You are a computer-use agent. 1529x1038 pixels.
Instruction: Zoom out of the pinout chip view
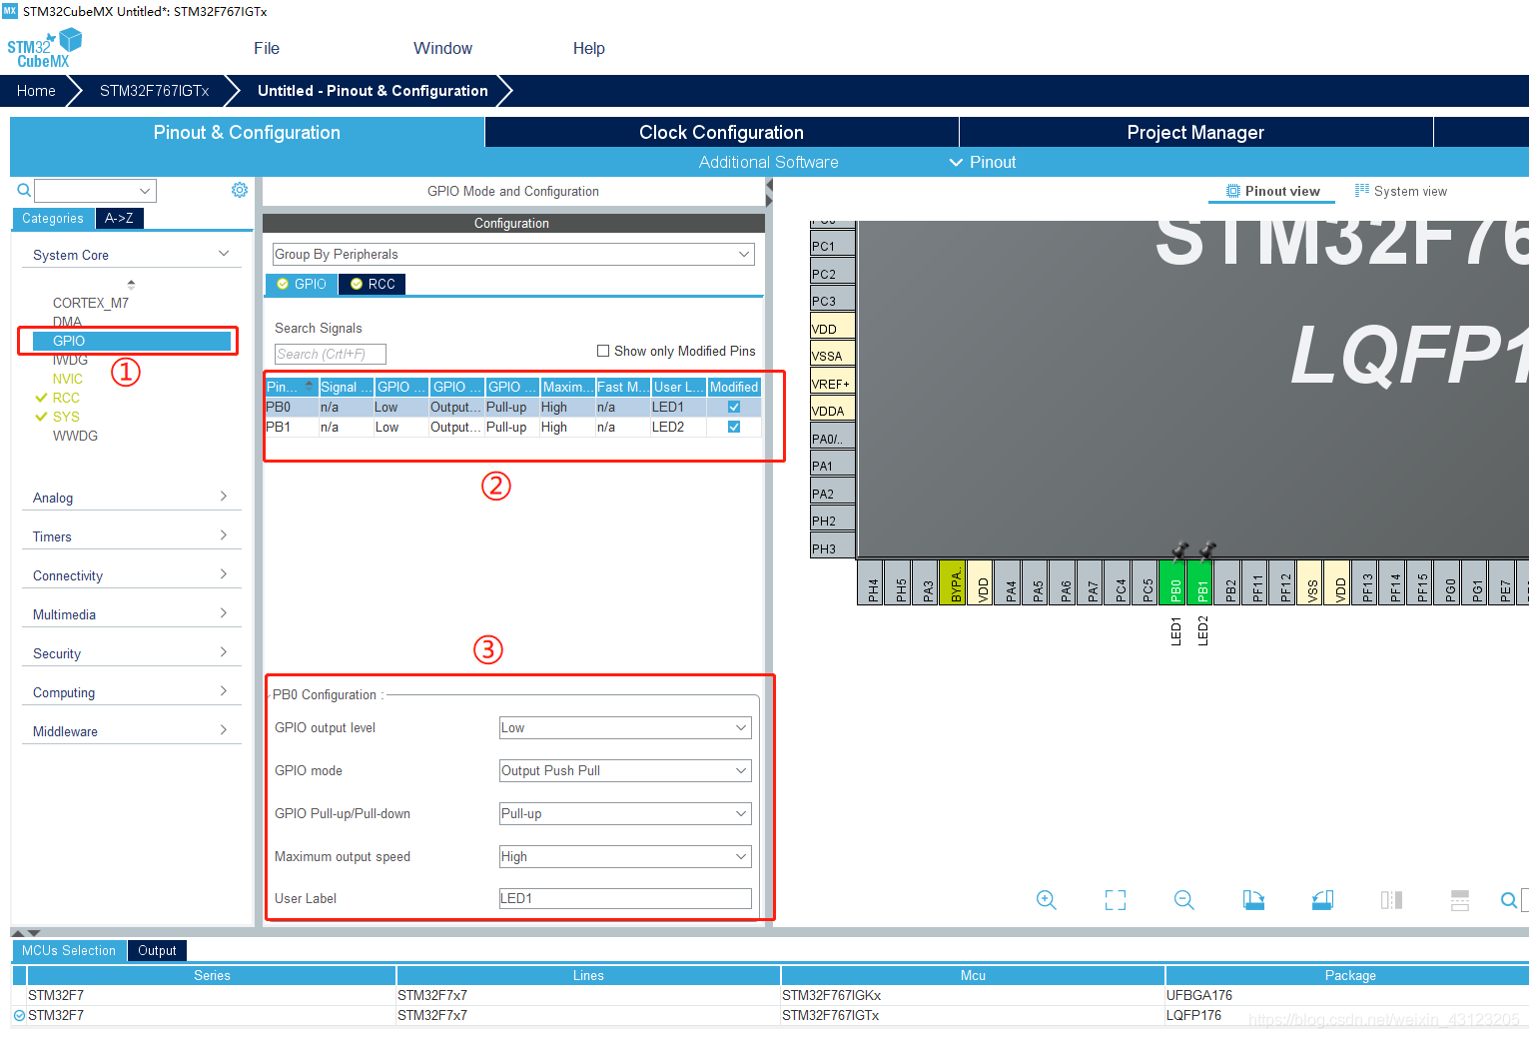click(x=1184, y=900)
